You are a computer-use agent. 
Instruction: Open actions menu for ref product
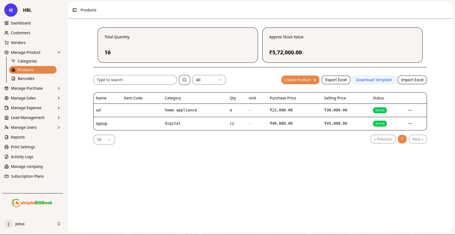point(410,110)
